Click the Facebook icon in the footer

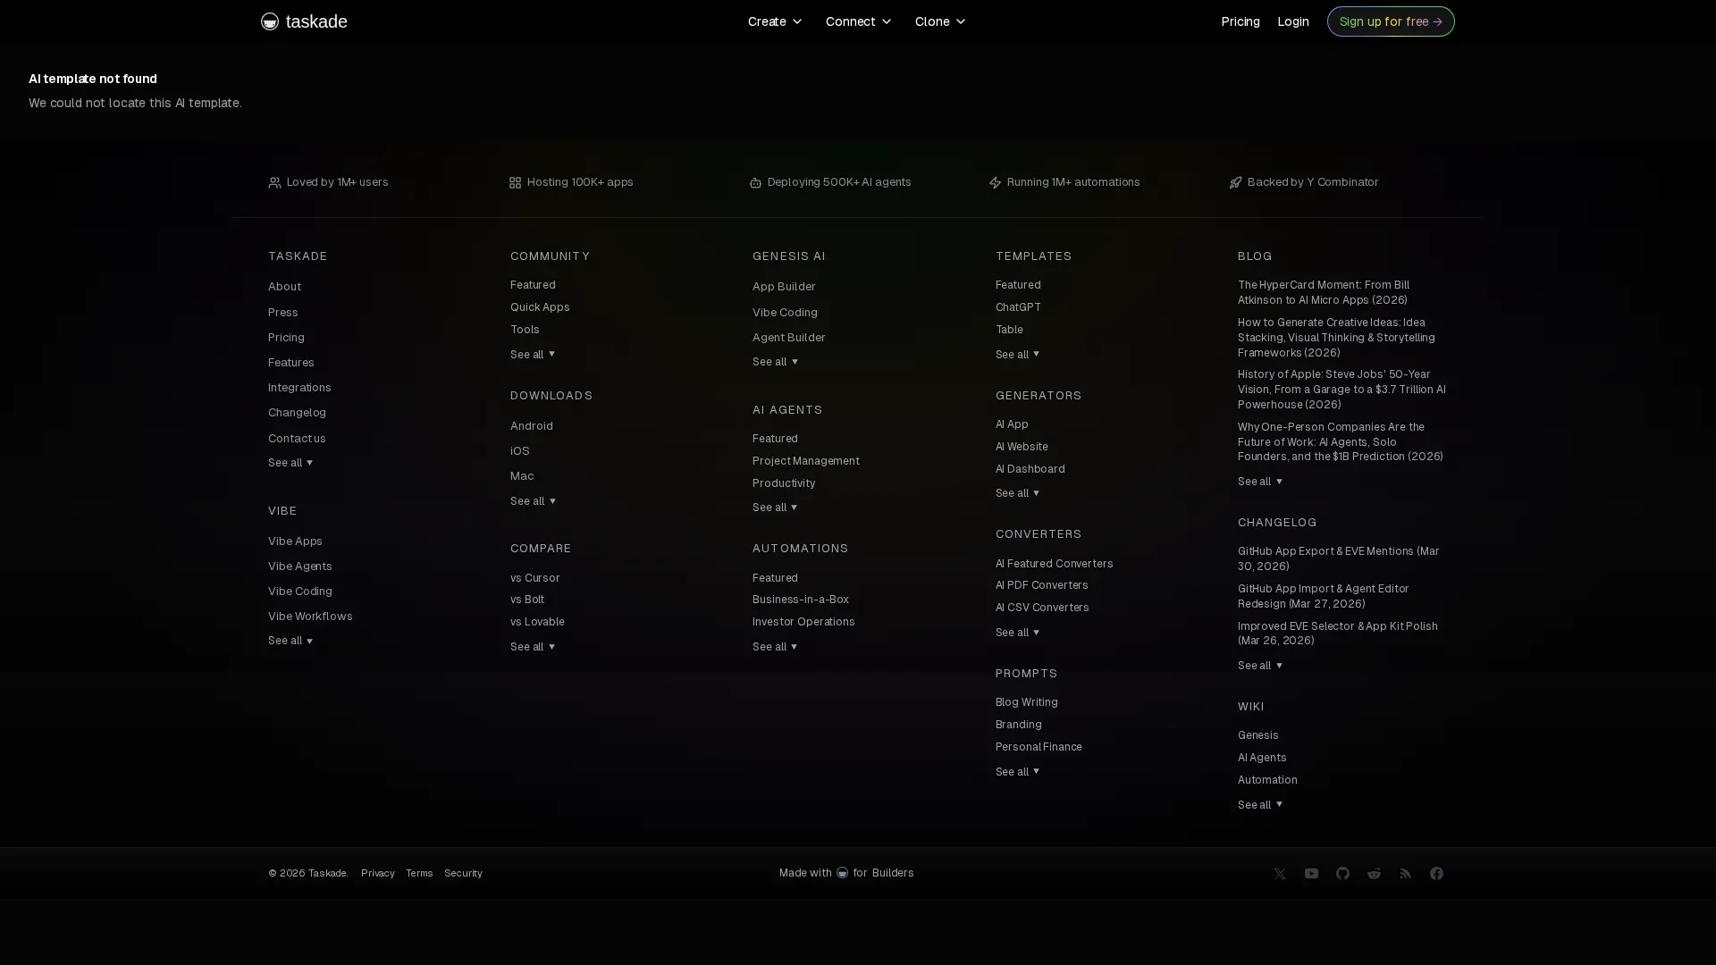click(1436, 873)
